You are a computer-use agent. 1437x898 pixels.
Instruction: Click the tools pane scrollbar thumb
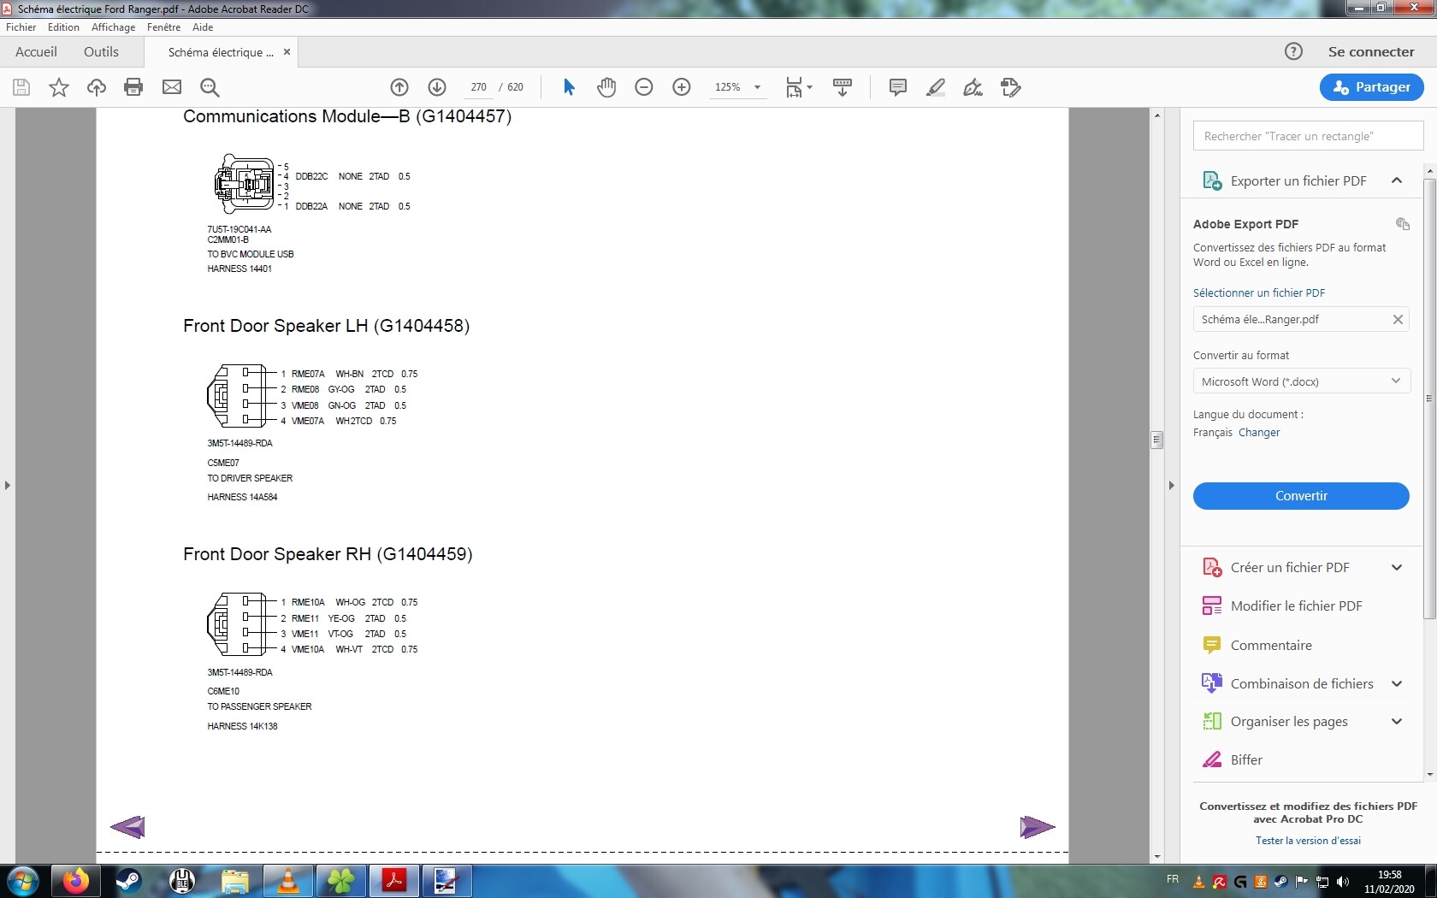(x=1429, y=398)
